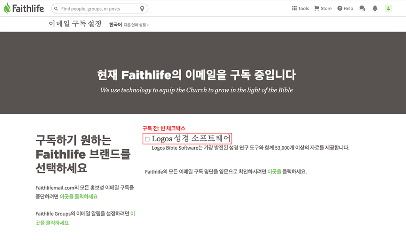Image resolution: width=406 pixels, height=249 pixels.
Task: Open the green user profile avatar
Action: click(388, 8)
